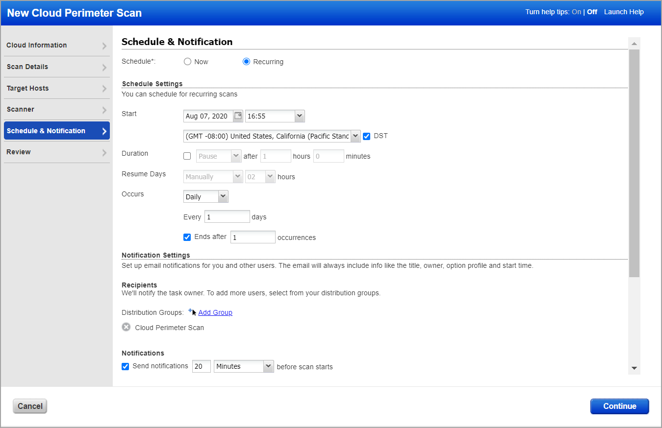This screenshot has width=662, height=428.
Task: Open the calendar picker for the start date
Action: pos(238,116)
